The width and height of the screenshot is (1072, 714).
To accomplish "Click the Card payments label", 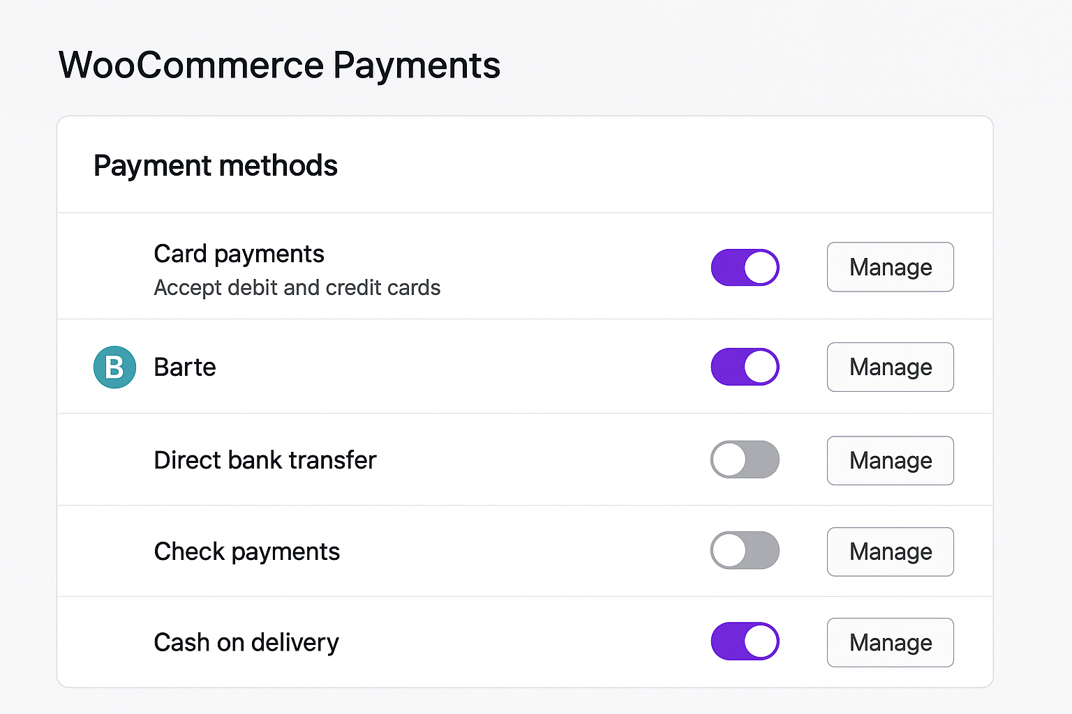I will (239, 254).
